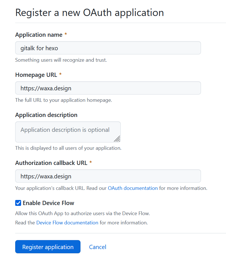
Task: Click the 'full URL to your application homepage' hint
Action: [63, 100]
